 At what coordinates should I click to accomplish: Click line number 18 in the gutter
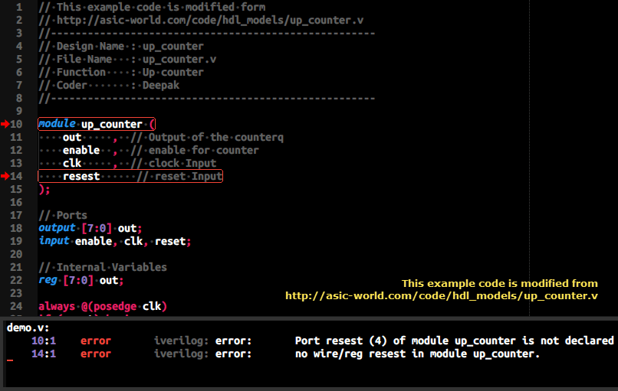[x=17, y=228]
